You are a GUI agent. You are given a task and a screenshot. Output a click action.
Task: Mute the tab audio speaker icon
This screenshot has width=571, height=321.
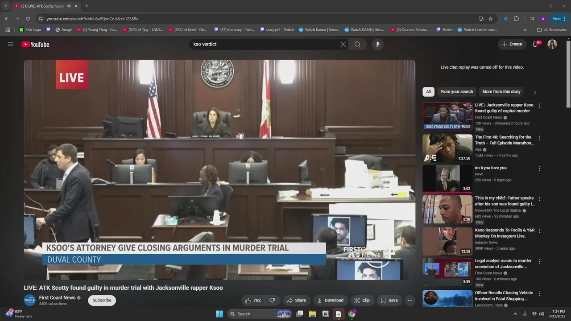click(x=69, y=6)
